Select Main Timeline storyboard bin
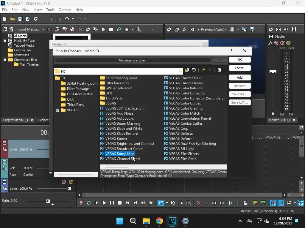The height and width of the screenshot is (228, 305). pos(29,64)
